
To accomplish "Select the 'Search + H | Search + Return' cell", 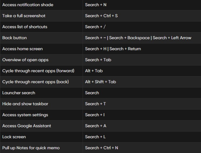I will [113, 49].
